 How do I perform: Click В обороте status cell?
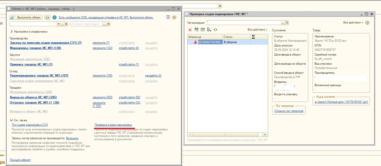point(237,42)
